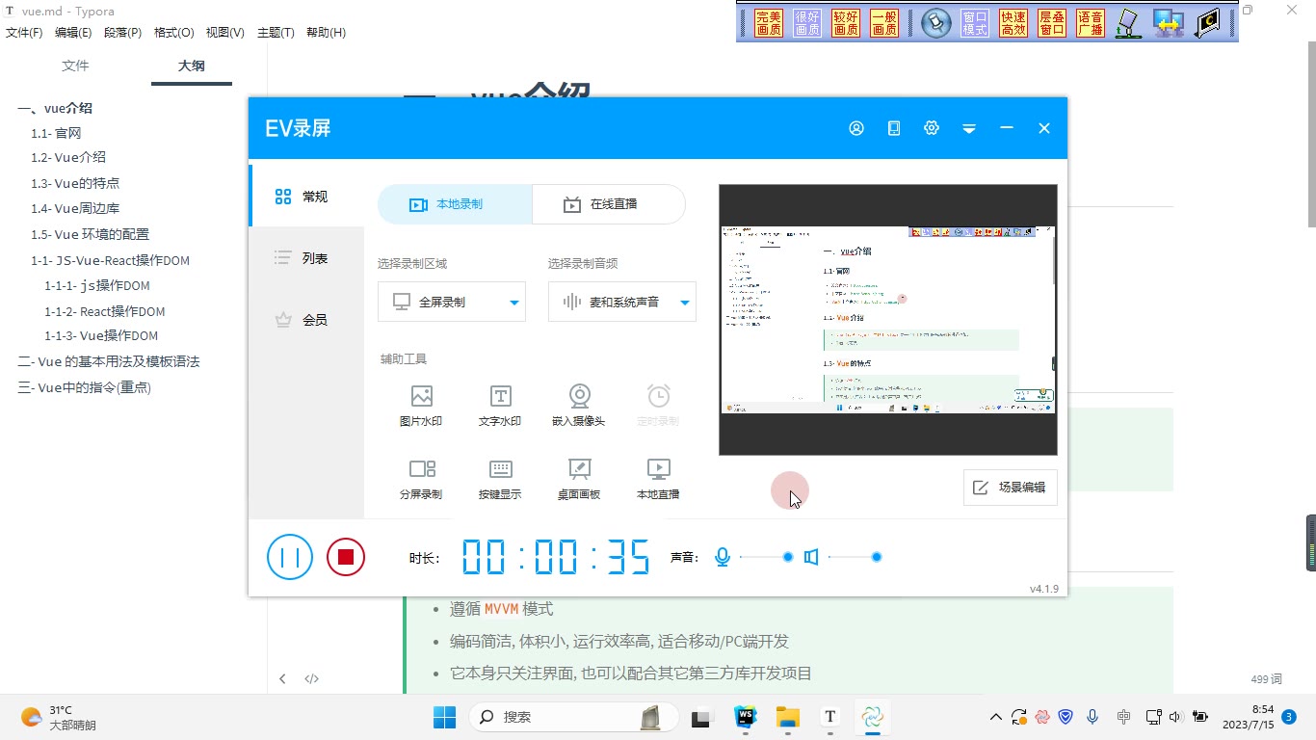Select 一般画质 quality in the top toolbar
The image size is (1316, 740).
click(884, 23)
